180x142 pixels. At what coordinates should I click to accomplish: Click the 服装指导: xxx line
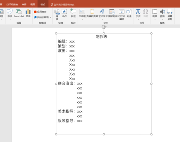(x=70, y=121)
